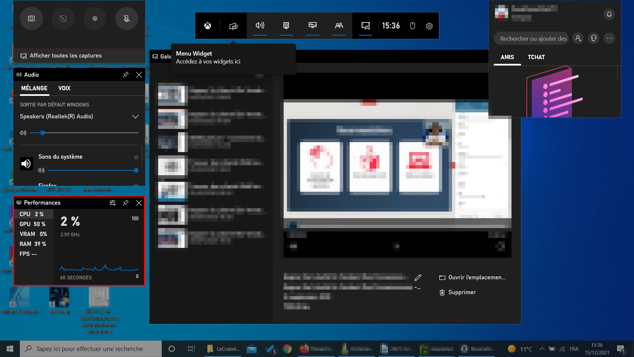Take a screenshot with the camera icon
This screenshot has width=634, height=357.
click(31, 19)
